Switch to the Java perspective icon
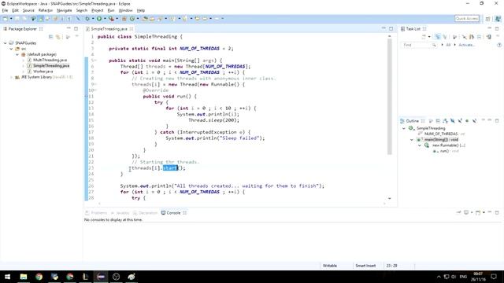Screen dimensions: 504x283 pos(498,19)
